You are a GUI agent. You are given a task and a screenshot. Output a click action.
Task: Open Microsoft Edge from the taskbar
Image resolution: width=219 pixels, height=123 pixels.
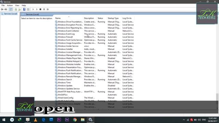coord(43,120)
